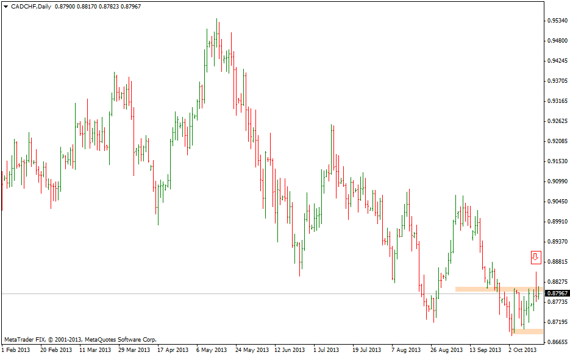Select the lower orange support zone rectangle
Screen dimensions: 570x355
(528, 331)
